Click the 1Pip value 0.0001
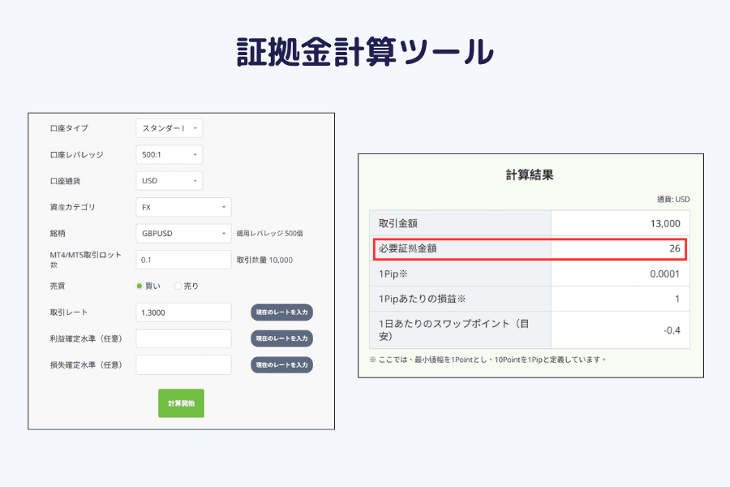The height and width of the screenshot is (487, 730). tap(665, 274)
